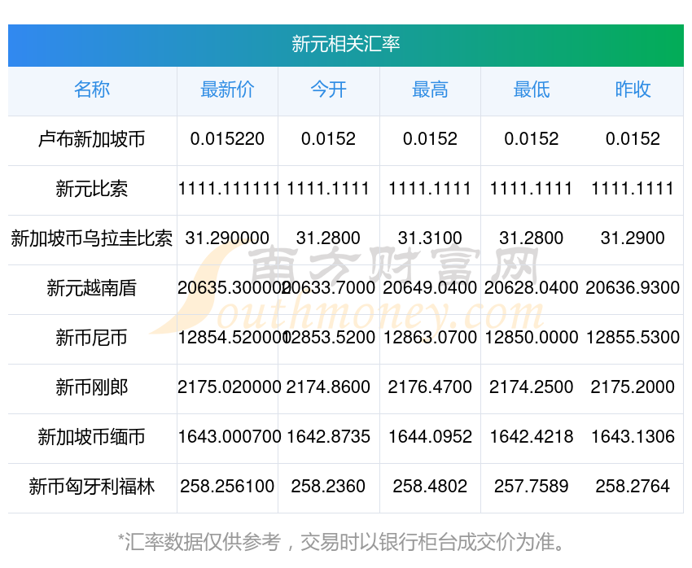Click the 新元比索 row name
Viewport: 692px width, 568px height.
coord(92,189)
